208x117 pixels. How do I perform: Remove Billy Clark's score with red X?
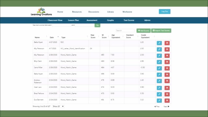coord(167,62)
